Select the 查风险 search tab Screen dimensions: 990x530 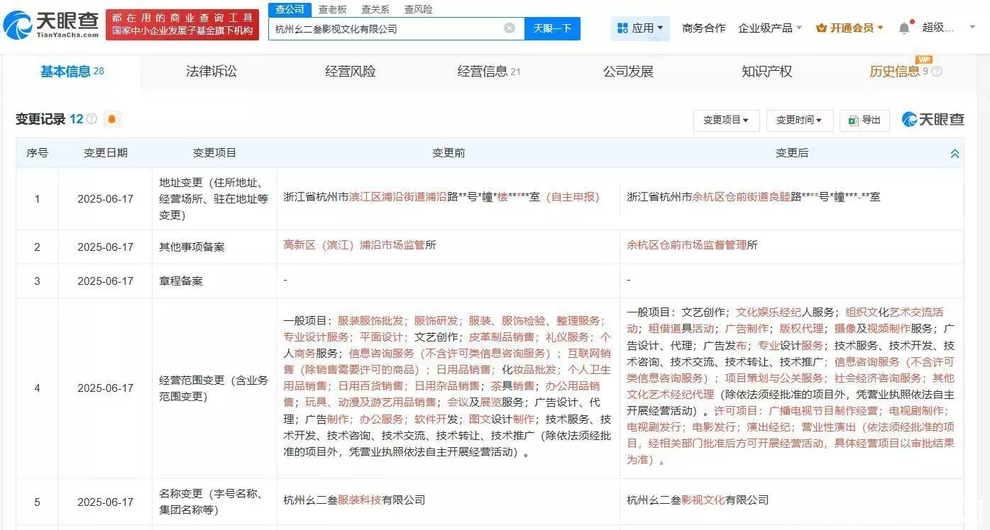point(418,9)
